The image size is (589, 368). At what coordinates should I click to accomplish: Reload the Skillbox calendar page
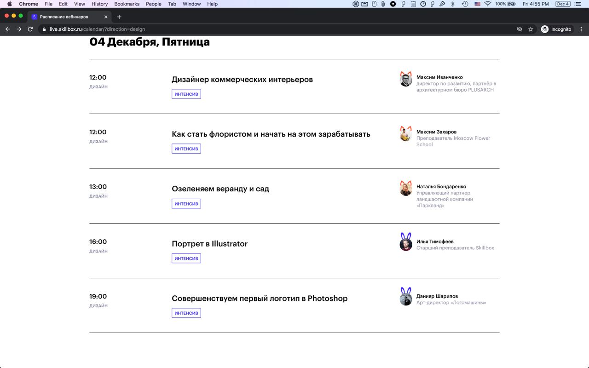pyautogui.click(x=30, y=29)
